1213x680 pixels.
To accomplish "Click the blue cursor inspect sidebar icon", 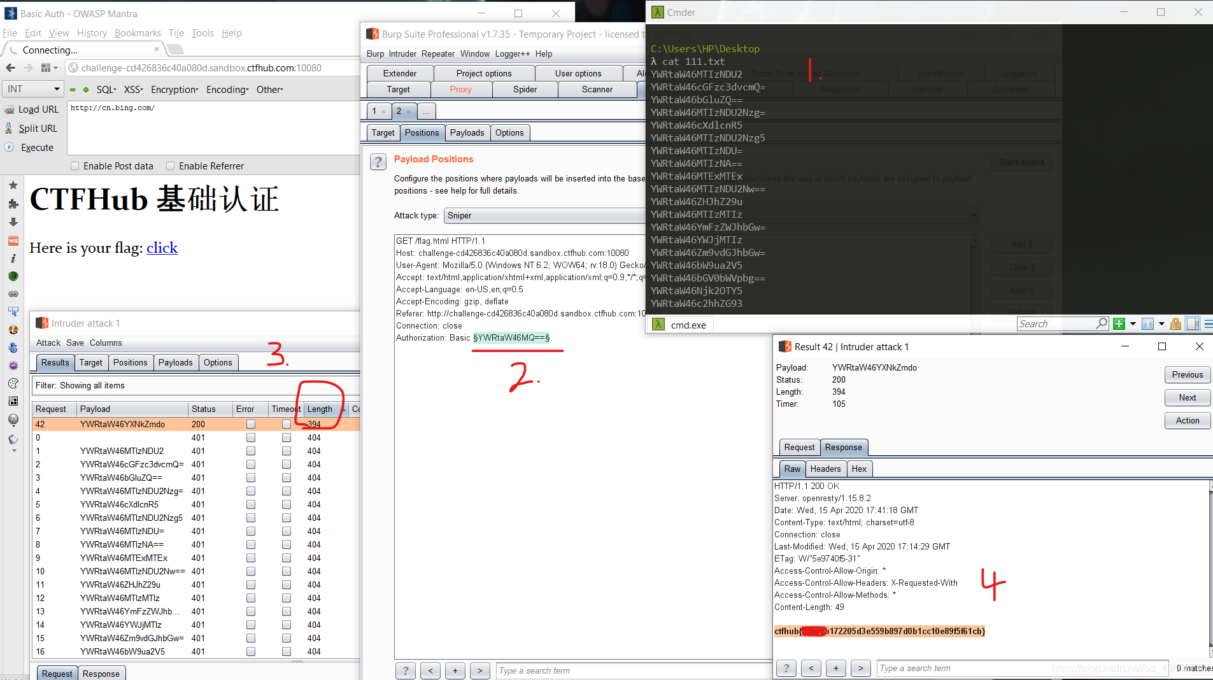I will [x=13, y=311].
